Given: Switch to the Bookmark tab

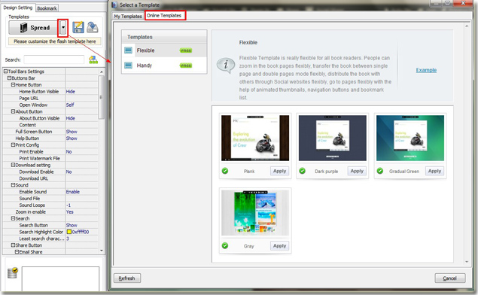Looking at the screenshot, I should click(47, 8).
